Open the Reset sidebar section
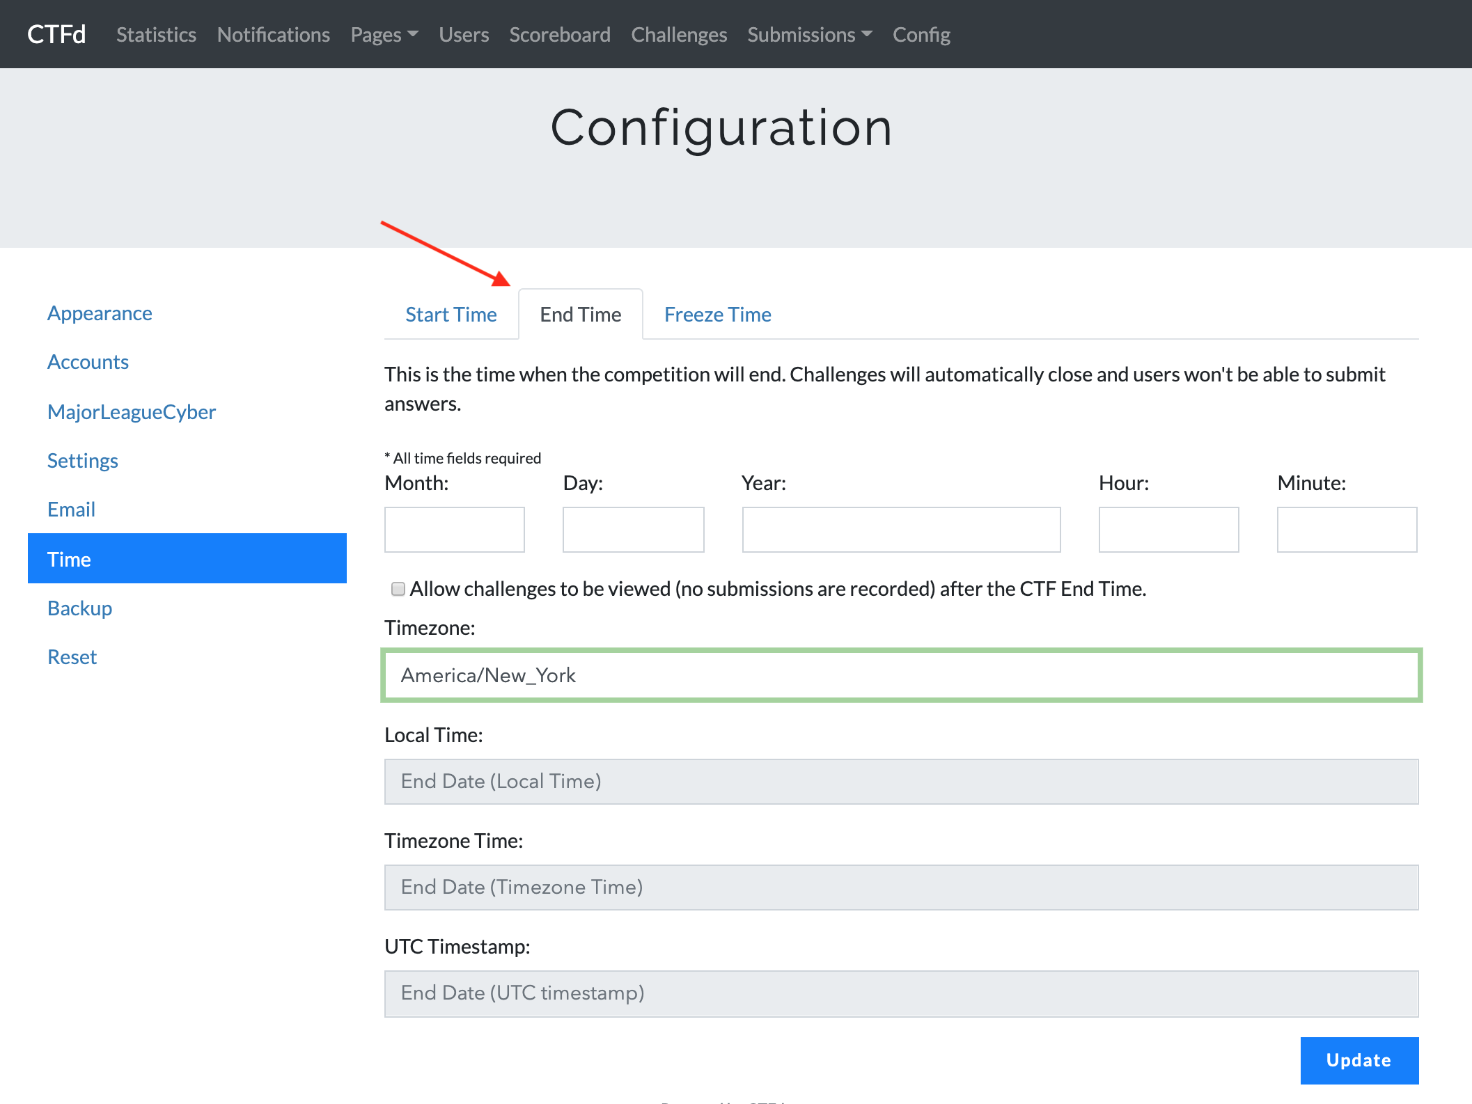 [72, 657]
